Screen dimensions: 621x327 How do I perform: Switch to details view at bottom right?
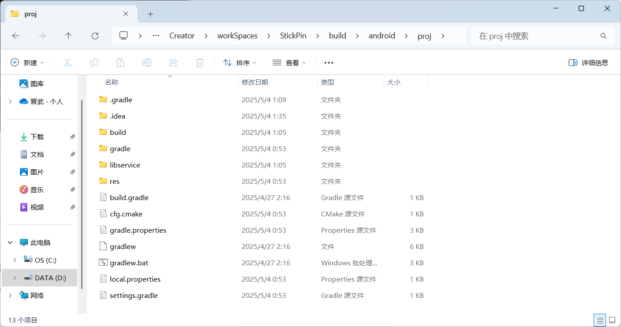(599, 320)
